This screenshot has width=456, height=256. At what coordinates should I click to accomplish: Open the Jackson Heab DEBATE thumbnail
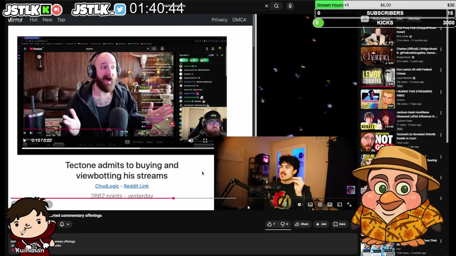pos(378,120)
